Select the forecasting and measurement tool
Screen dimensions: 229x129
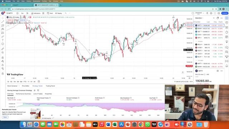[x=3, y=33]
